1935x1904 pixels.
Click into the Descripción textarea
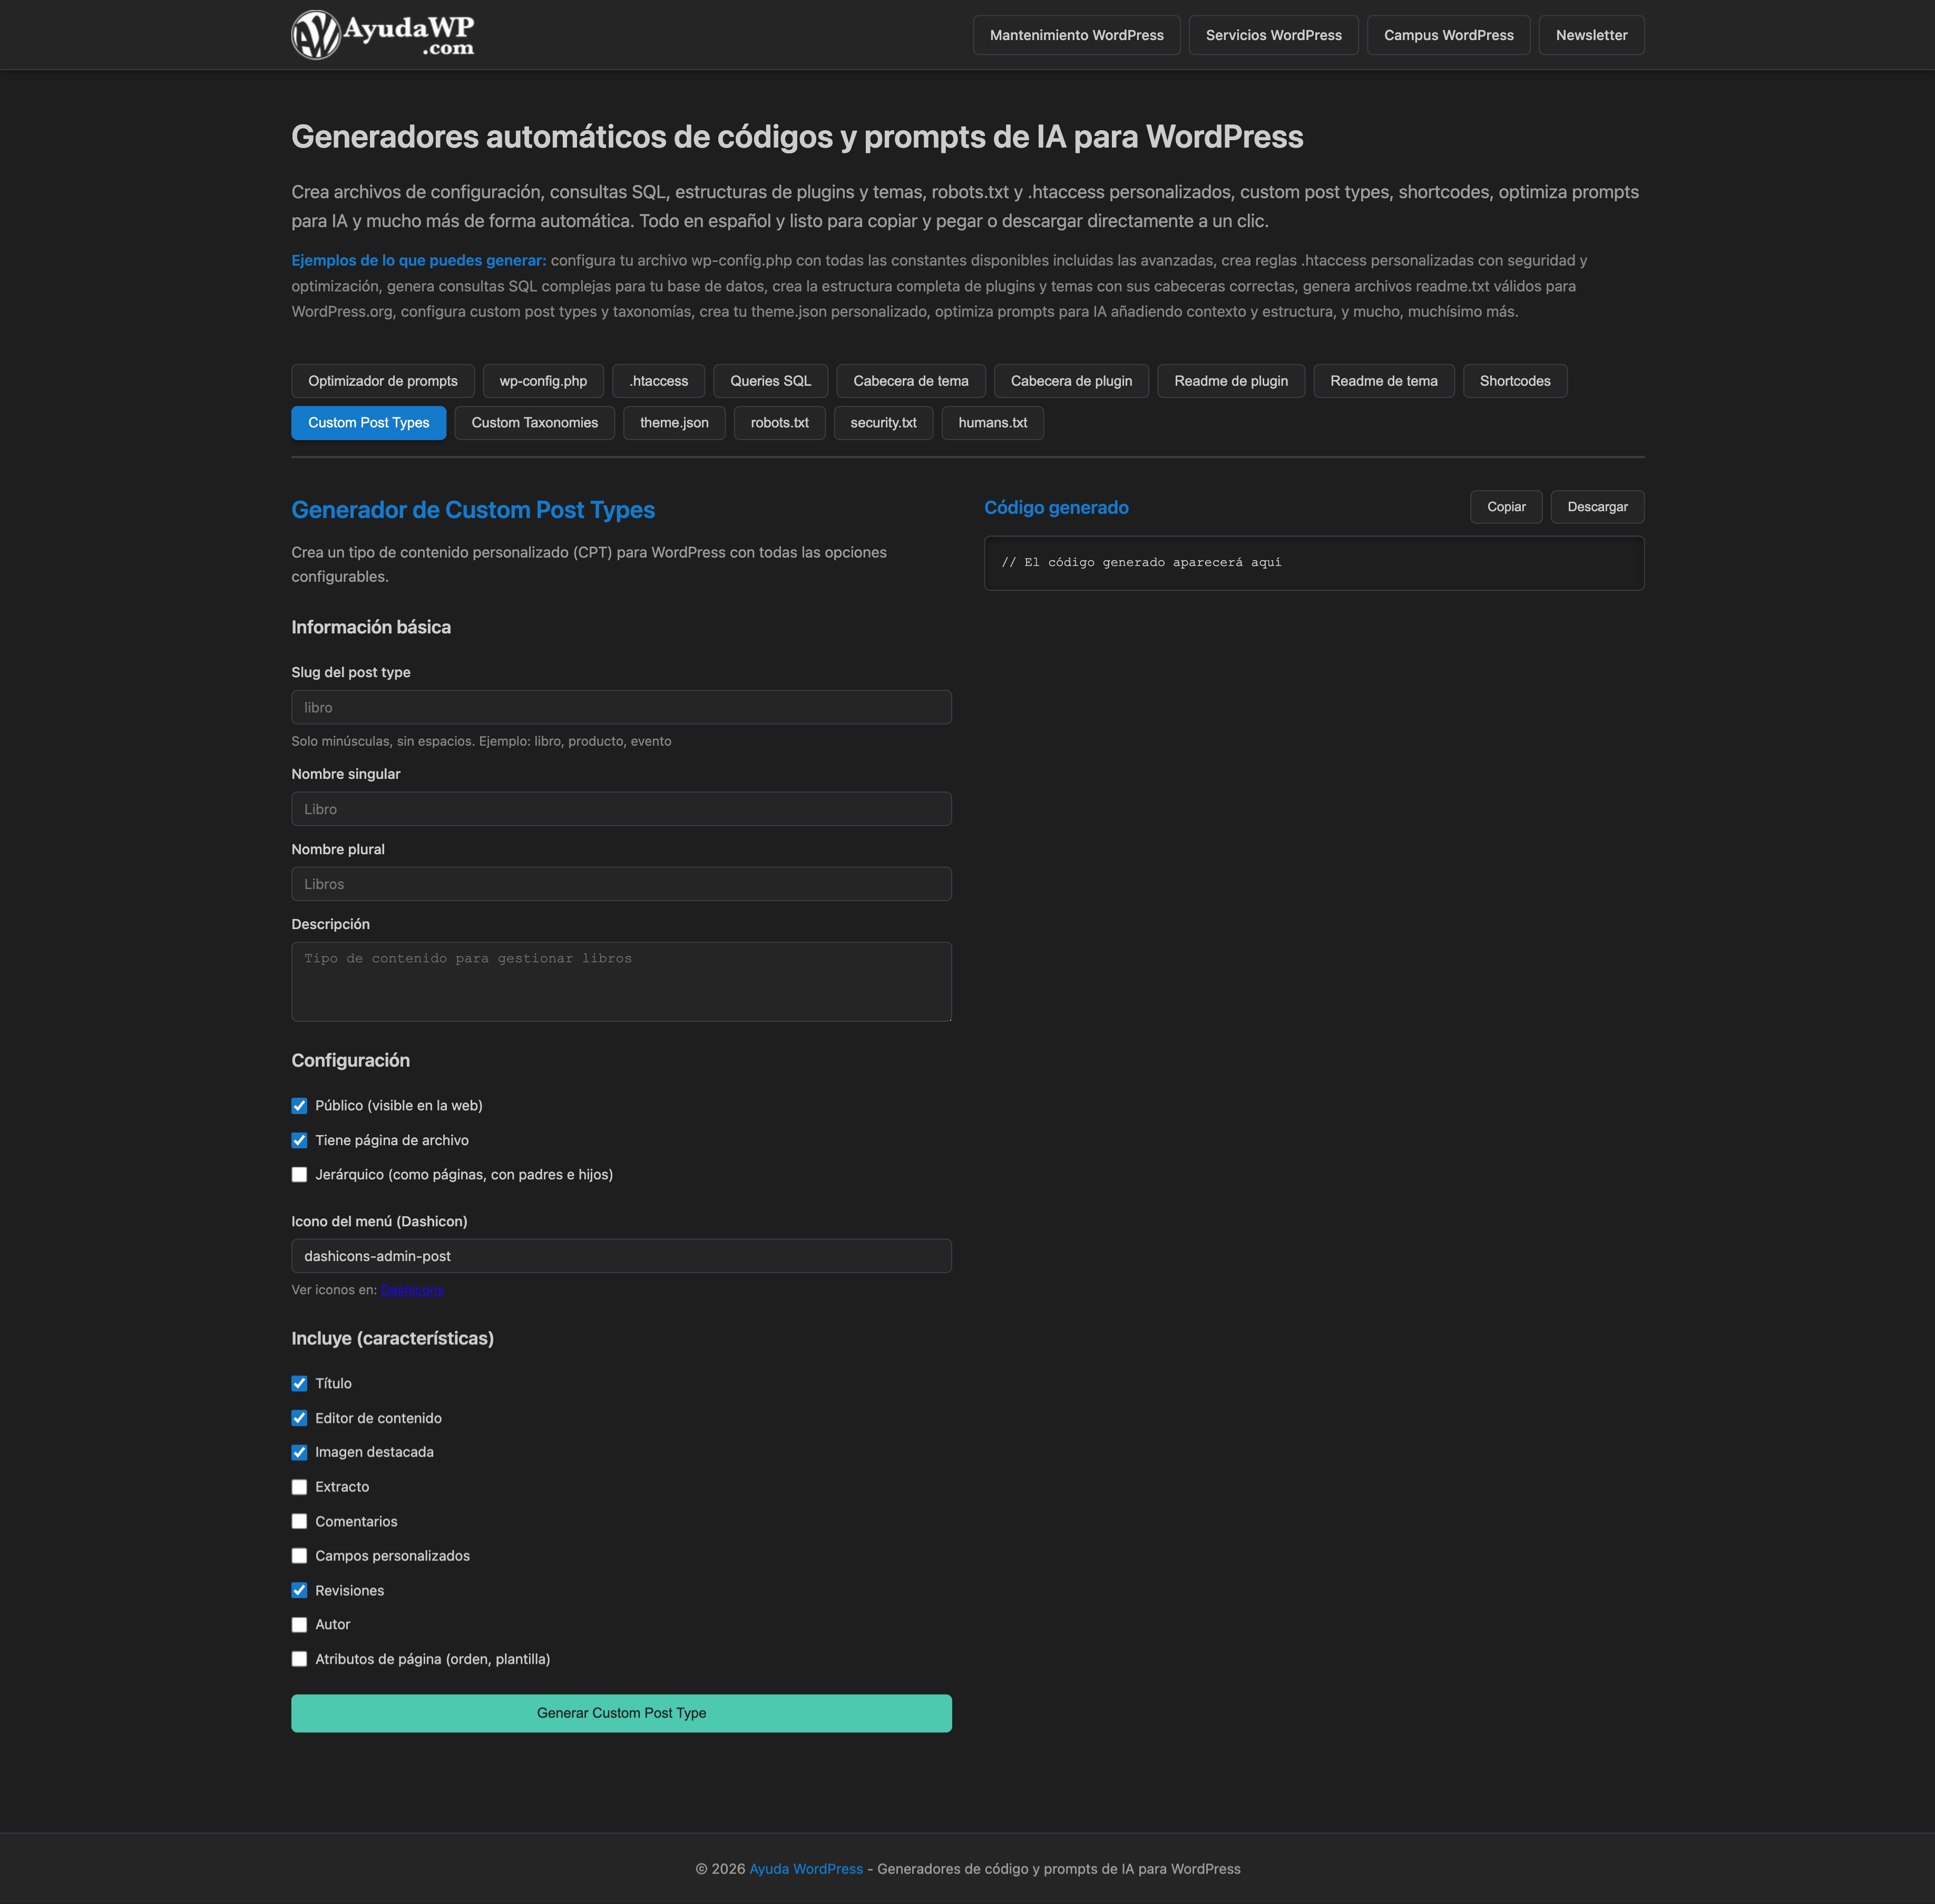621,981
